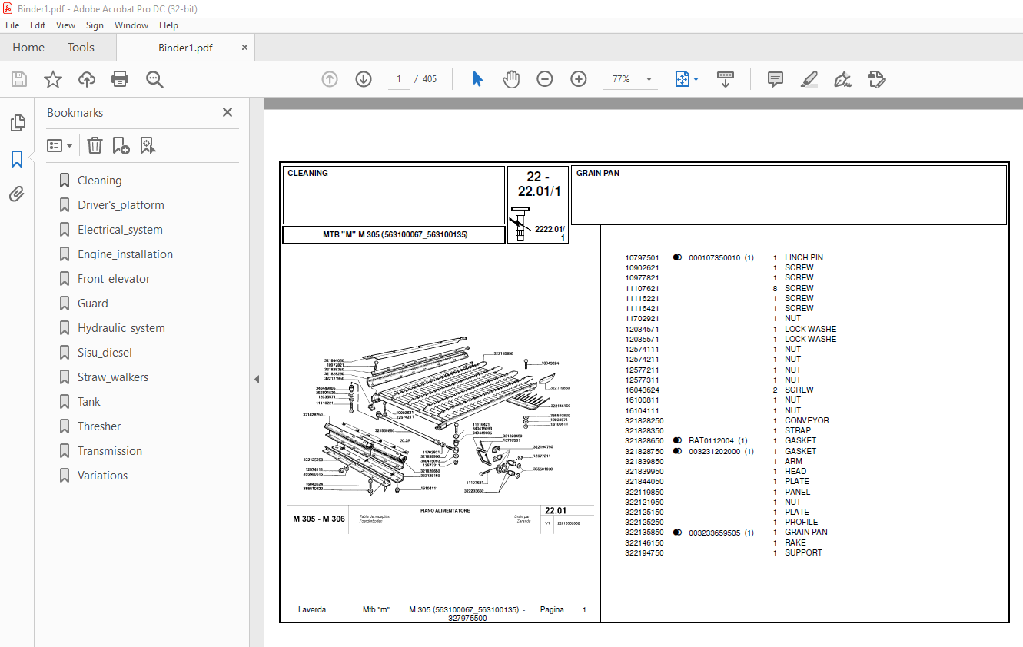Click find current bookmark icon
This screenshot has width=1023, height=647.
click(x=148, y=145)
